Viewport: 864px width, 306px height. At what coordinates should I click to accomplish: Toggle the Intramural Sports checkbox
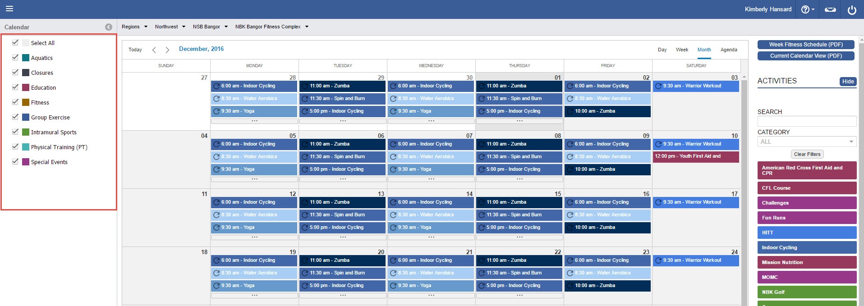(x=15, y=132)
